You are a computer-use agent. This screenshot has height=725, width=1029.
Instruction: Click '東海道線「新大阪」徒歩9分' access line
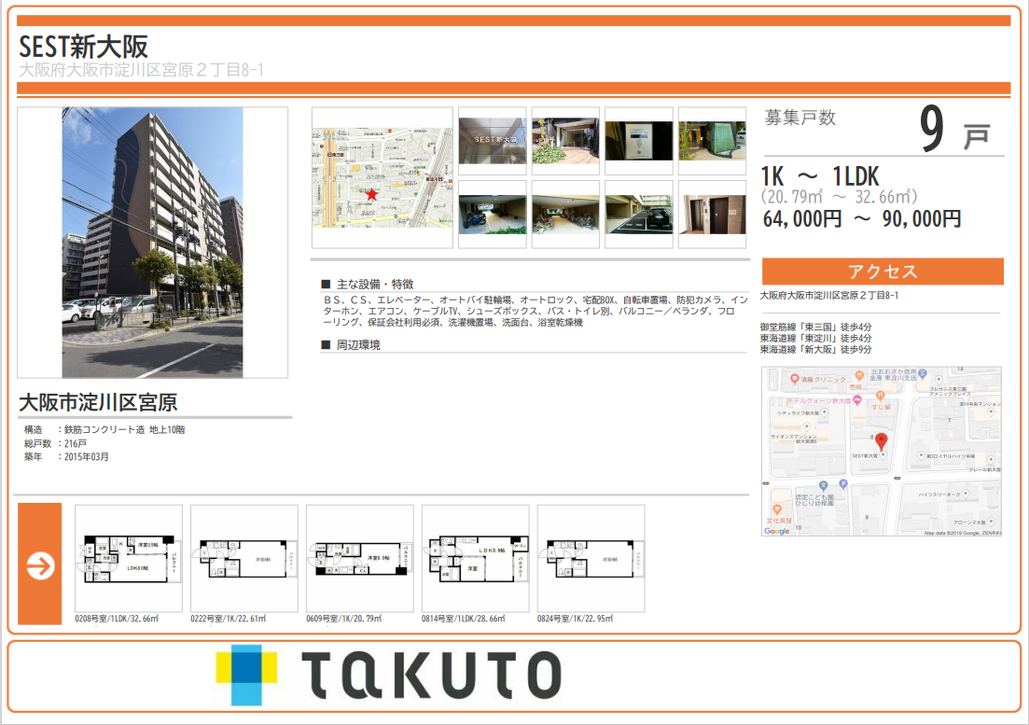click(x=815, y=349)
